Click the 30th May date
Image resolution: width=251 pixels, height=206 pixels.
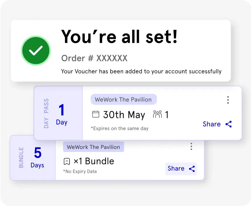coord(124,115)
